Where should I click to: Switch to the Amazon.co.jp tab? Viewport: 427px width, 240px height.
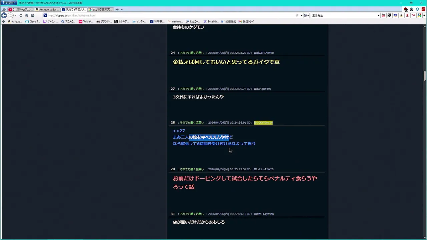click(x=47, y=9)
